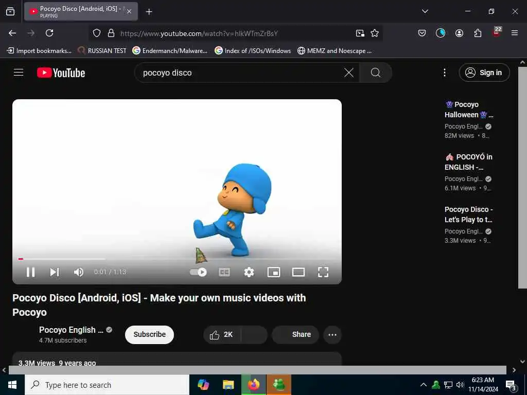
Task: Reload the page
Action: pyautogui.click(x=49, y=33)
